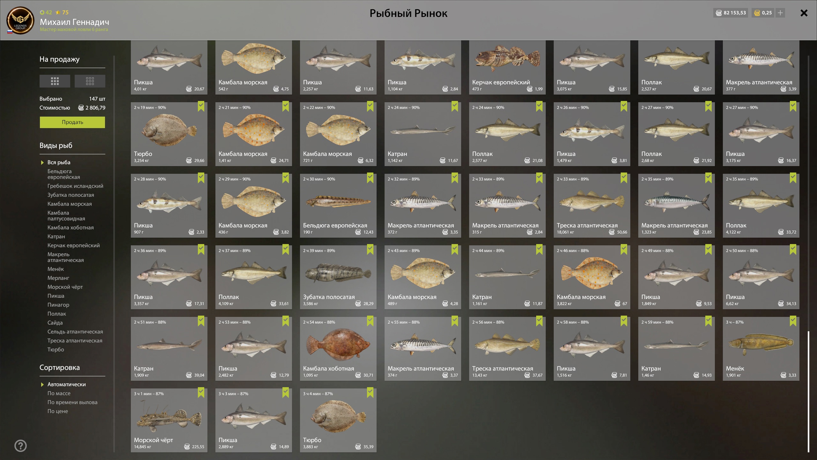The height and width of the screenshot is (460, 817).
Task: Sort fish По массе
Action: [x=59, y=393]
